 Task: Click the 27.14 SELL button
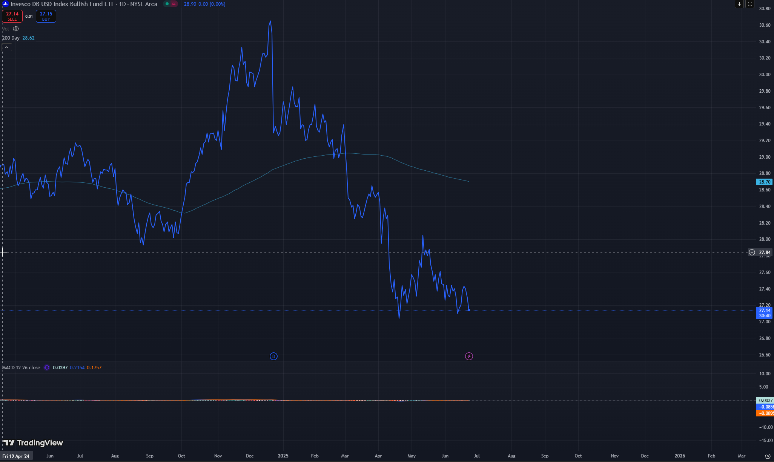tap(12, 16)
